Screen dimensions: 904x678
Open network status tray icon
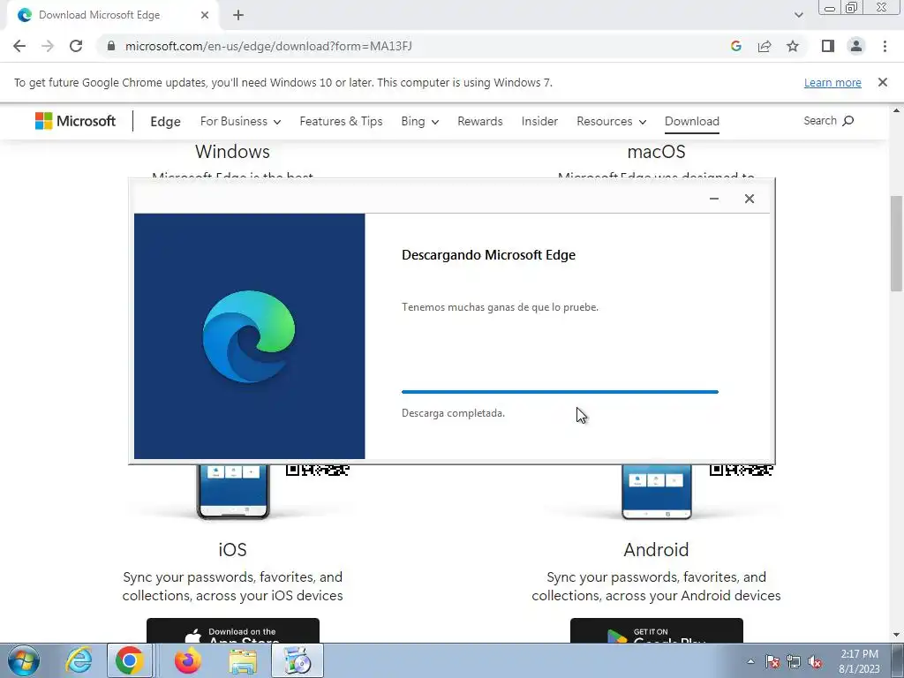[x=794, y=662]
